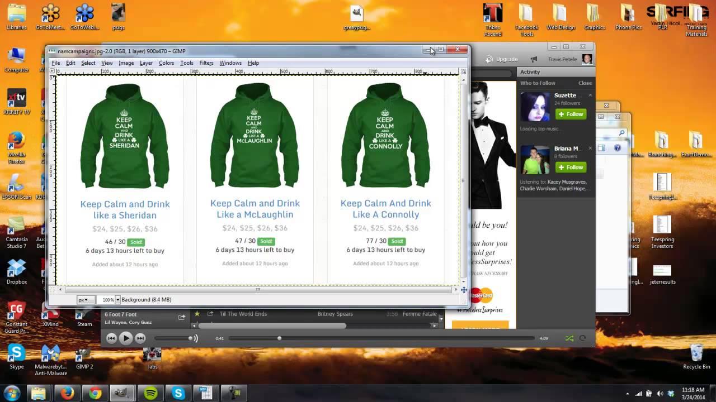Open the taskbar clock and date
This screenshot has height=402, width=716.
coord(693,393)
